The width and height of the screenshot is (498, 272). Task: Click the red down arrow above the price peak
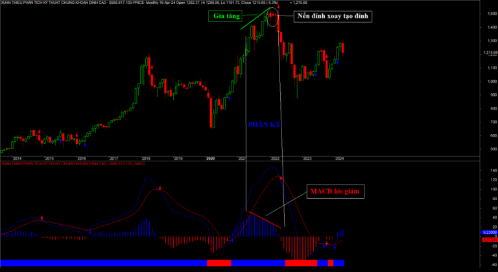coord(278,6)
